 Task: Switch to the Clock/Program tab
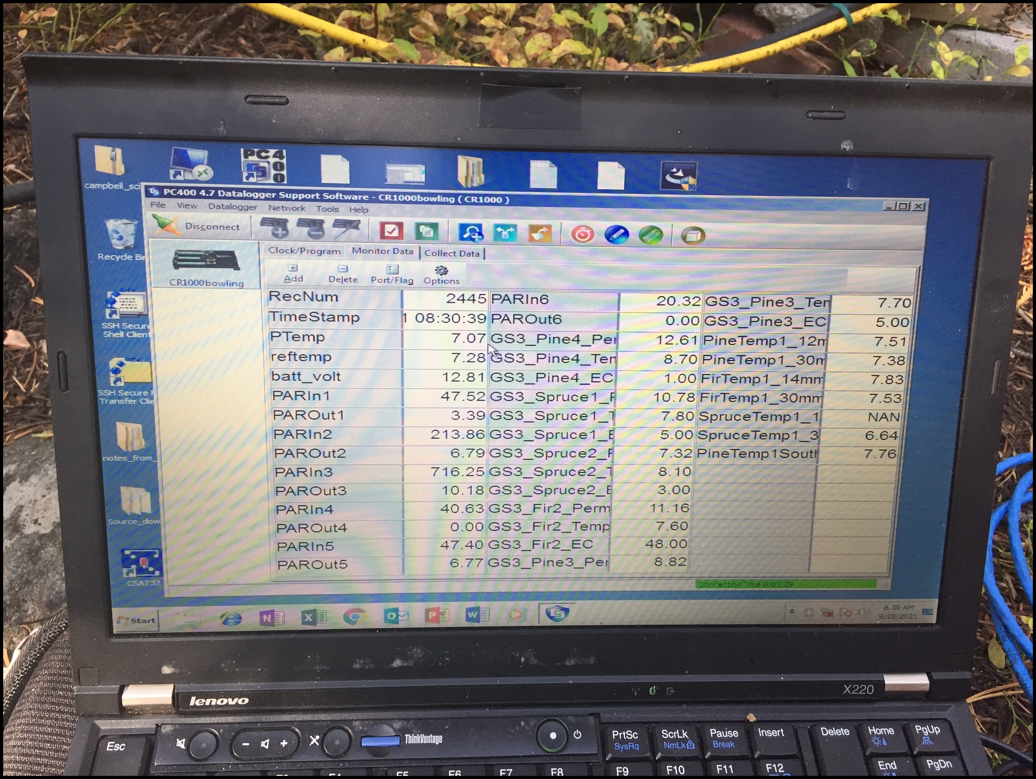click(x=304, y=250)
